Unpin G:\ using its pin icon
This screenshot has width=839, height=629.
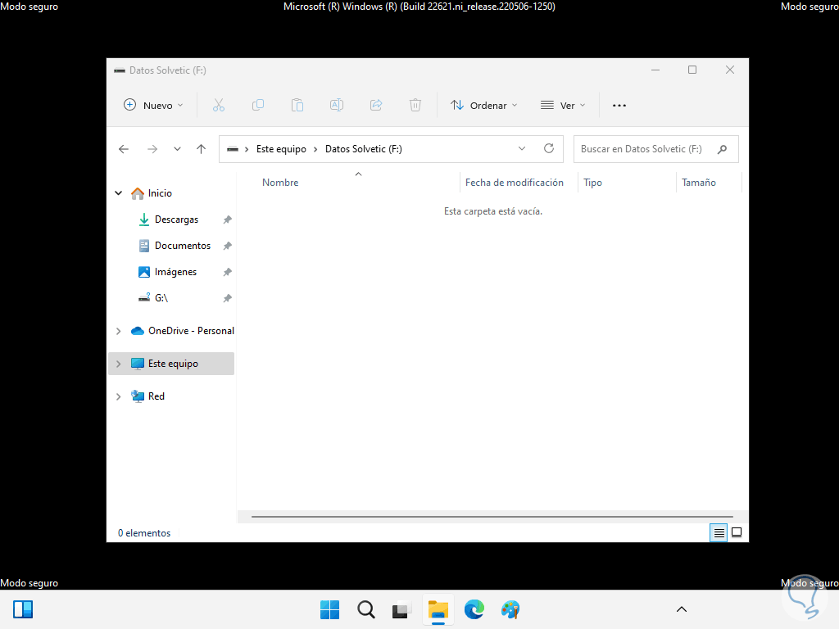coord(228,298)
